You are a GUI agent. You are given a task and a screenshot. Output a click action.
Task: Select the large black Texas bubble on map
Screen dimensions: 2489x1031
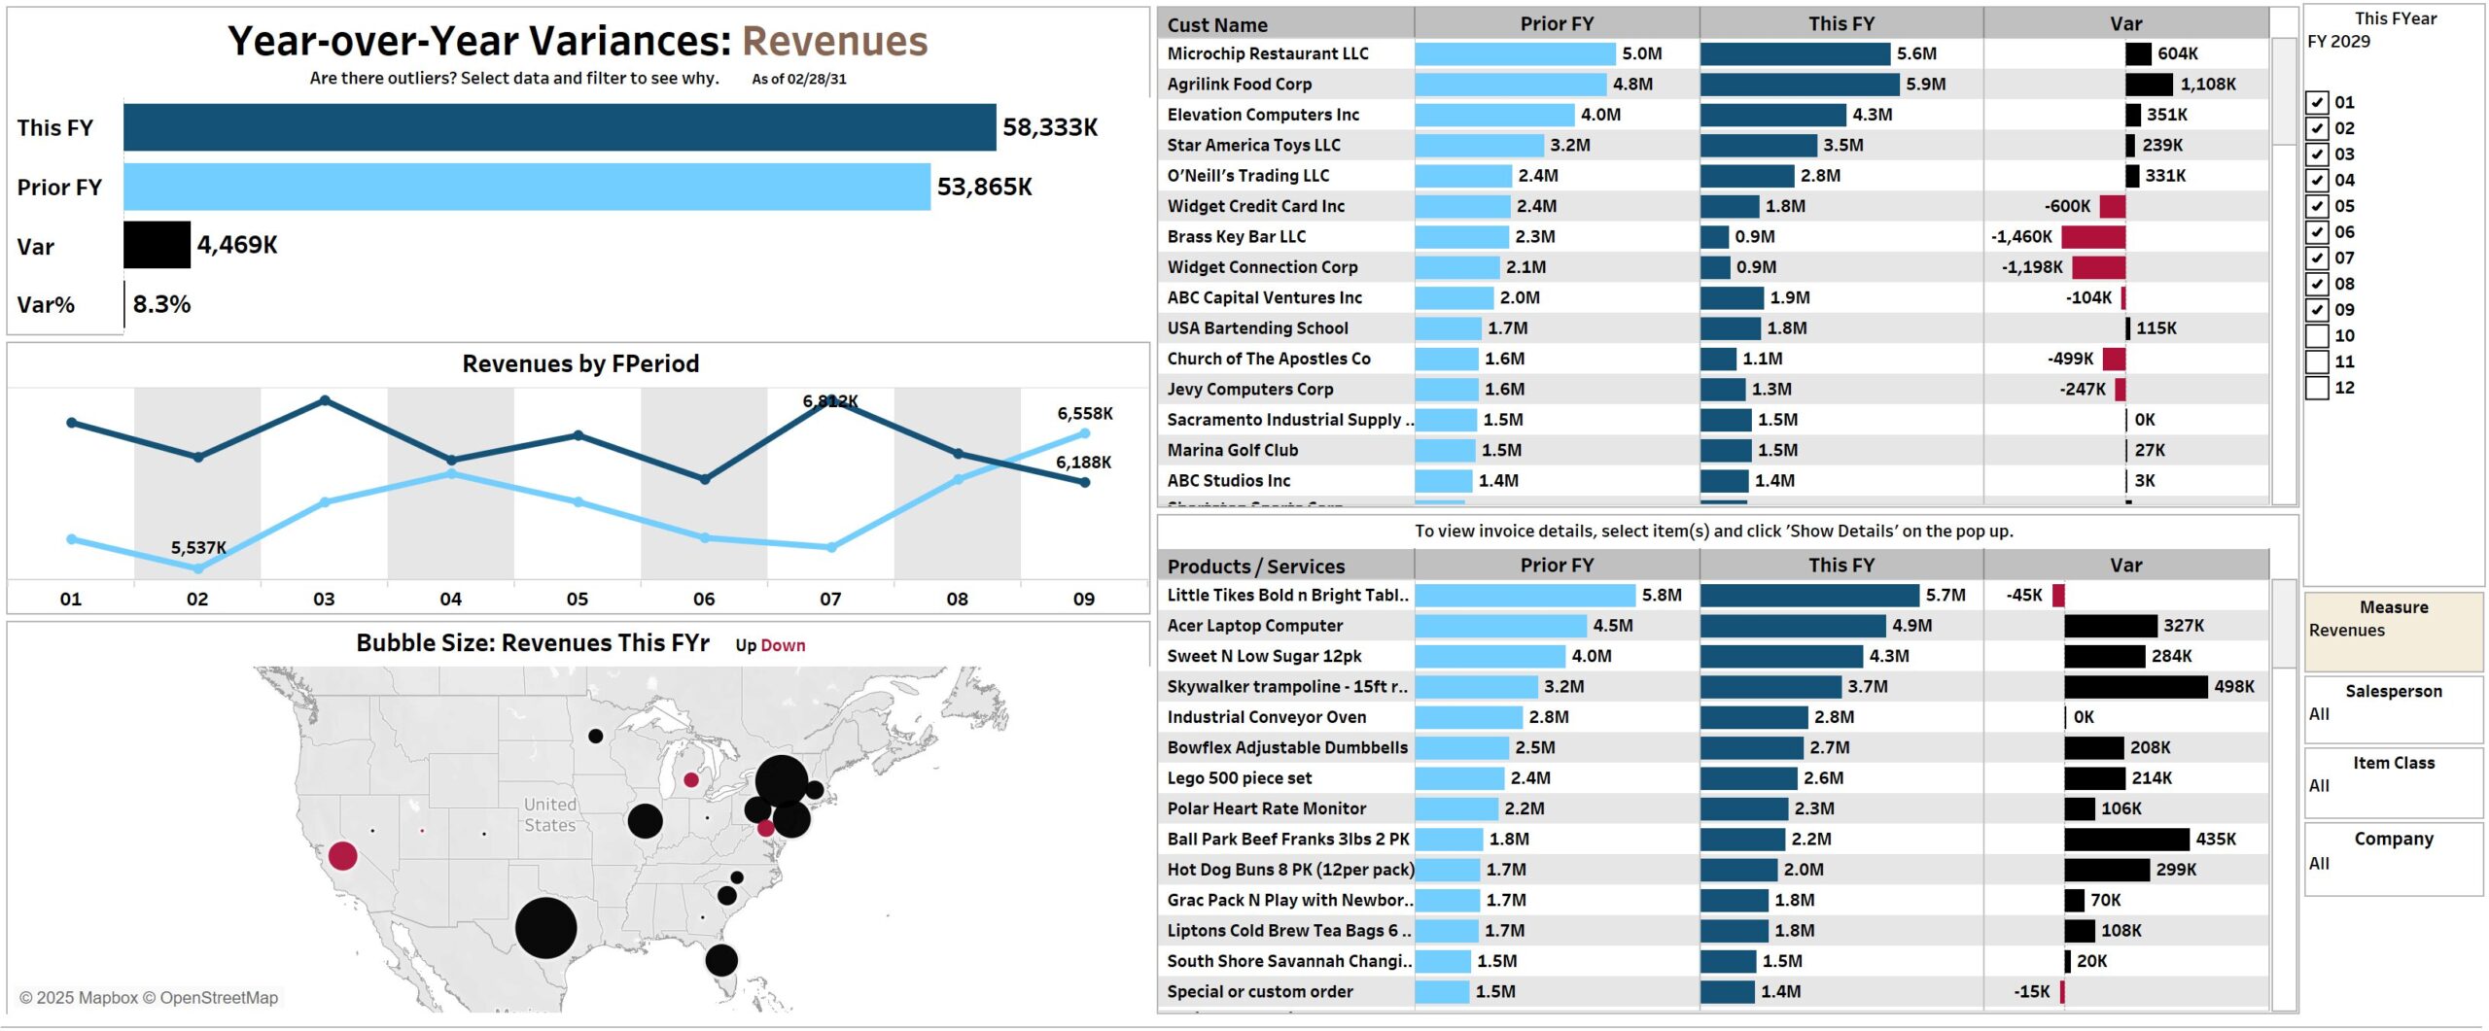point(545,928)
